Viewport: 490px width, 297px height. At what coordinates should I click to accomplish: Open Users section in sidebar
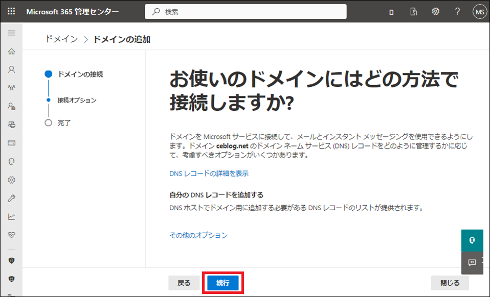pos(12,69)
